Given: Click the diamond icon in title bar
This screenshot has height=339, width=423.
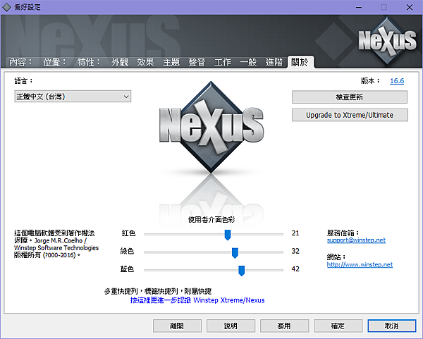Looking at the screenshot, I should click(x=6, y=7).
